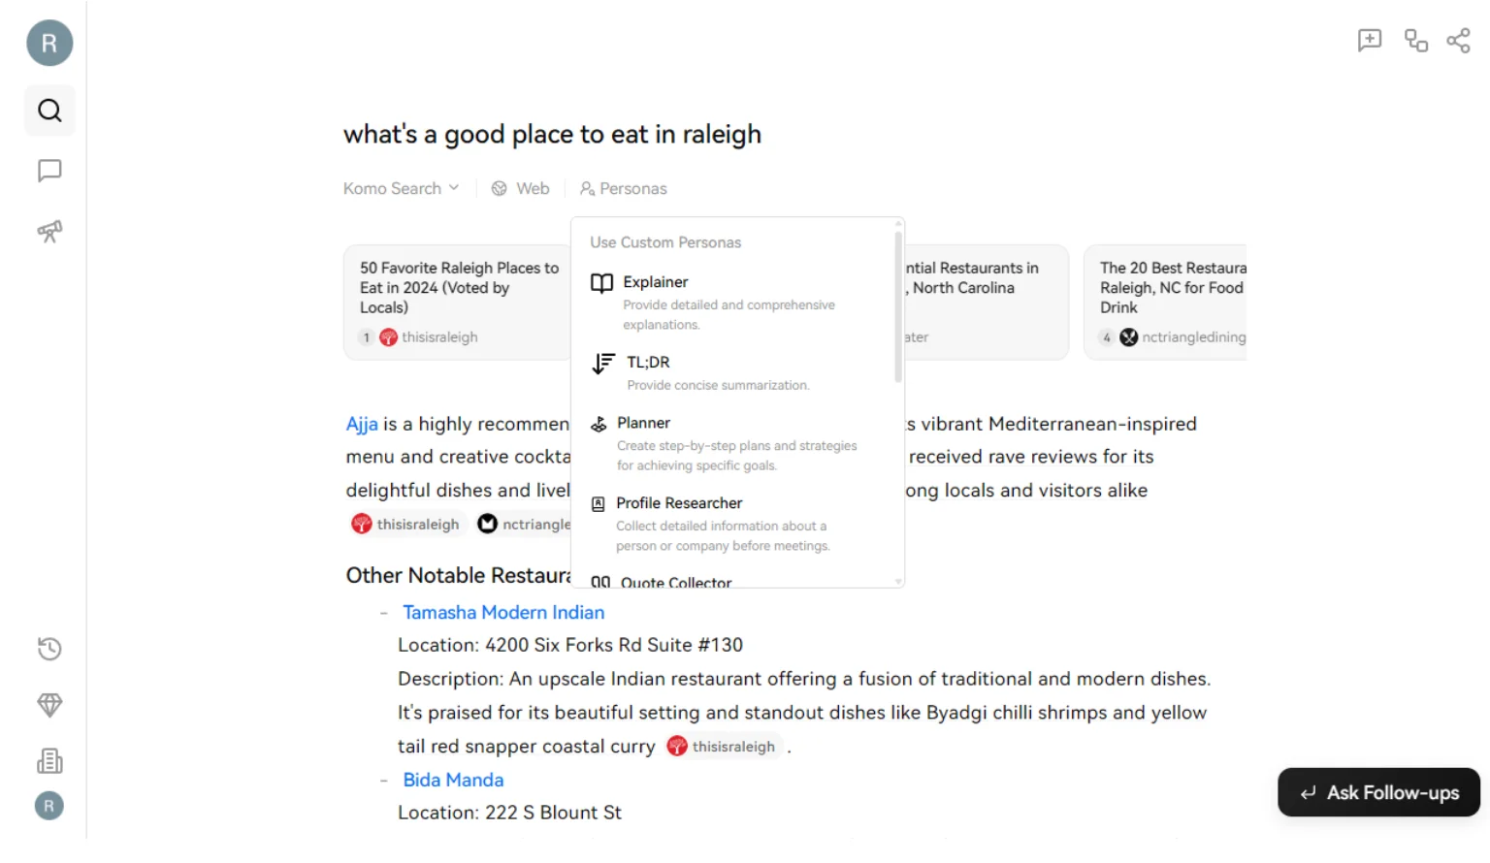1490x863 pixels.
Task: Open the telescope discover icon in sidebar
Action: [49, 232]
